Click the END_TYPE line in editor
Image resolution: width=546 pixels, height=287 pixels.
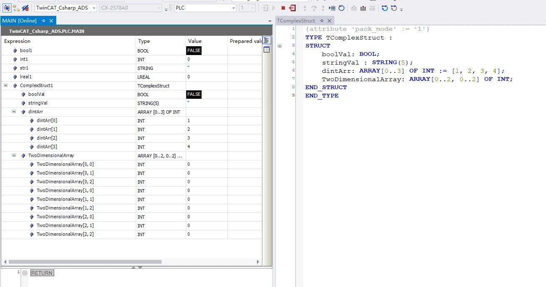[322, 95]
